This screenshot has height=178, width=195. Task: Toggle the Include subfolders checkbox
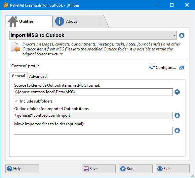[x=16, y=101]
